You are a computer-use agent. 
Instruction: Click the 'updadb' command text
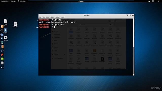pos(57,20)
